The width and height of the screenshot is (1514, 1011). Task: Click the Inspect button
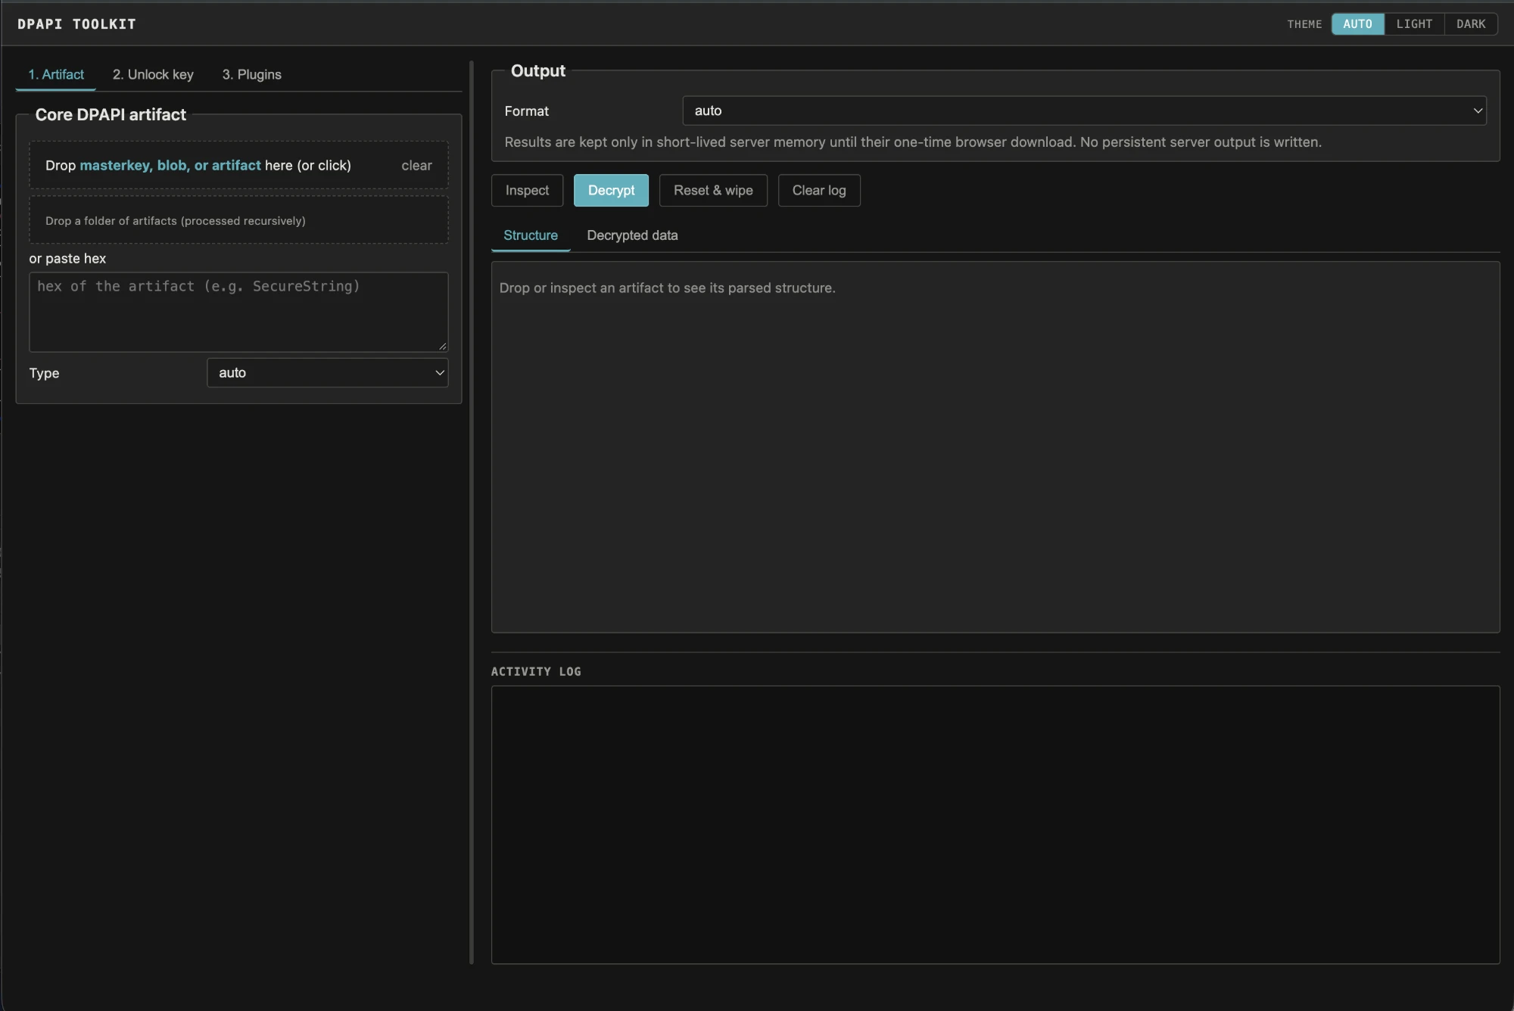(527, 190)
